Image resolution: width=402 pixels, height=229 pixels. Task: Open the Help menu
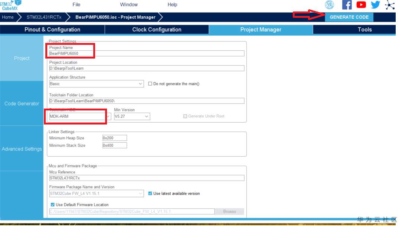pyautogui.click(x=172, y=4)
